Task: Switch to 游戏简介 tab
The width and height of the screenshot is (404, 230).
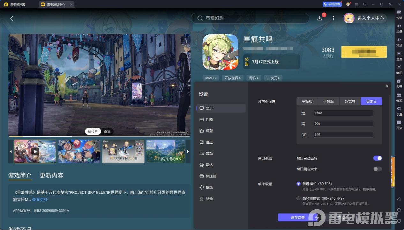Action: 20,176
